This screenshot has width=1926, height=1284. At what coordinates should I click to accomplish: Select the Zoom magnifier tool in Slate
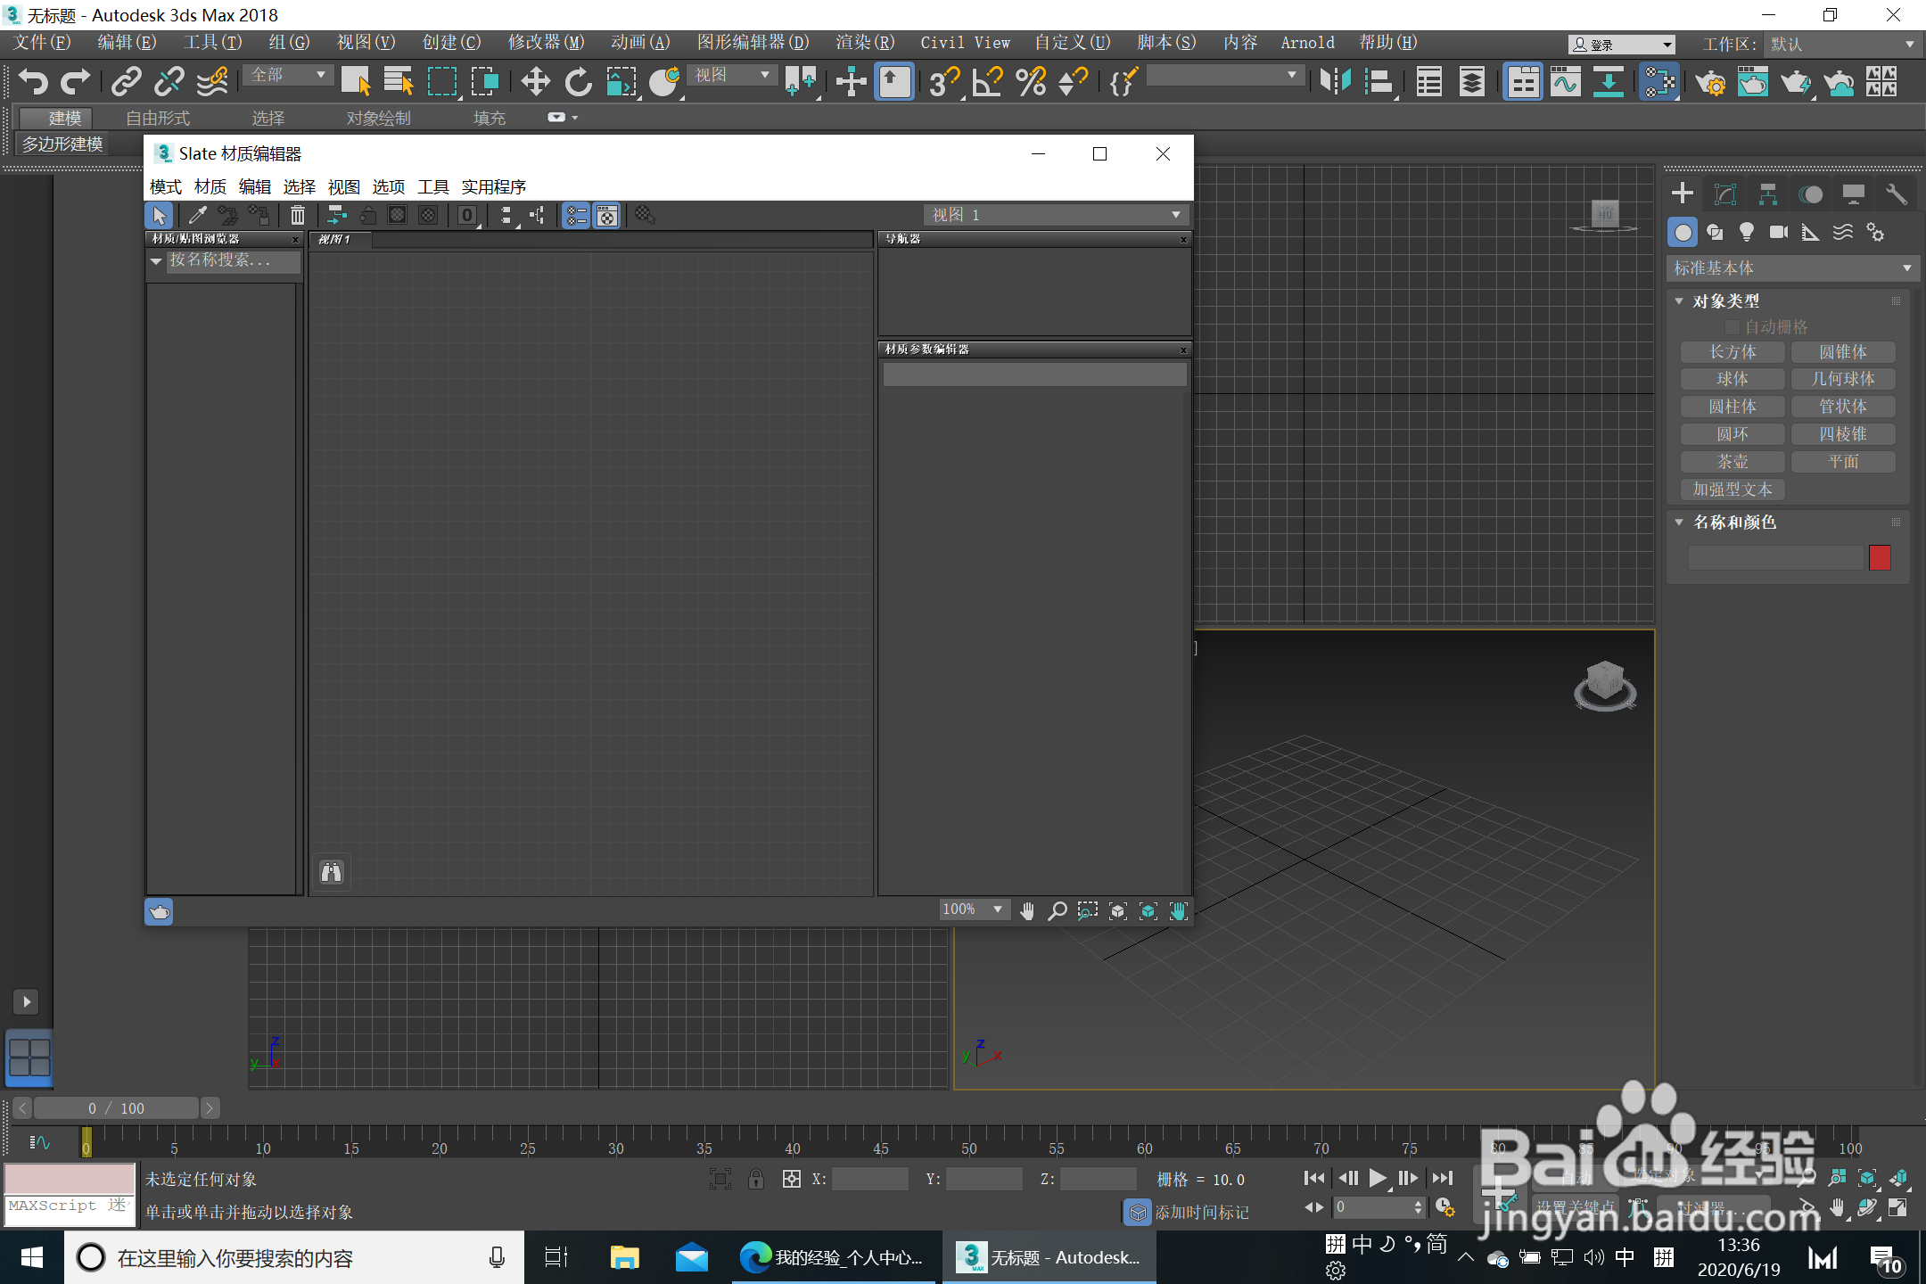coord(1058,910)
